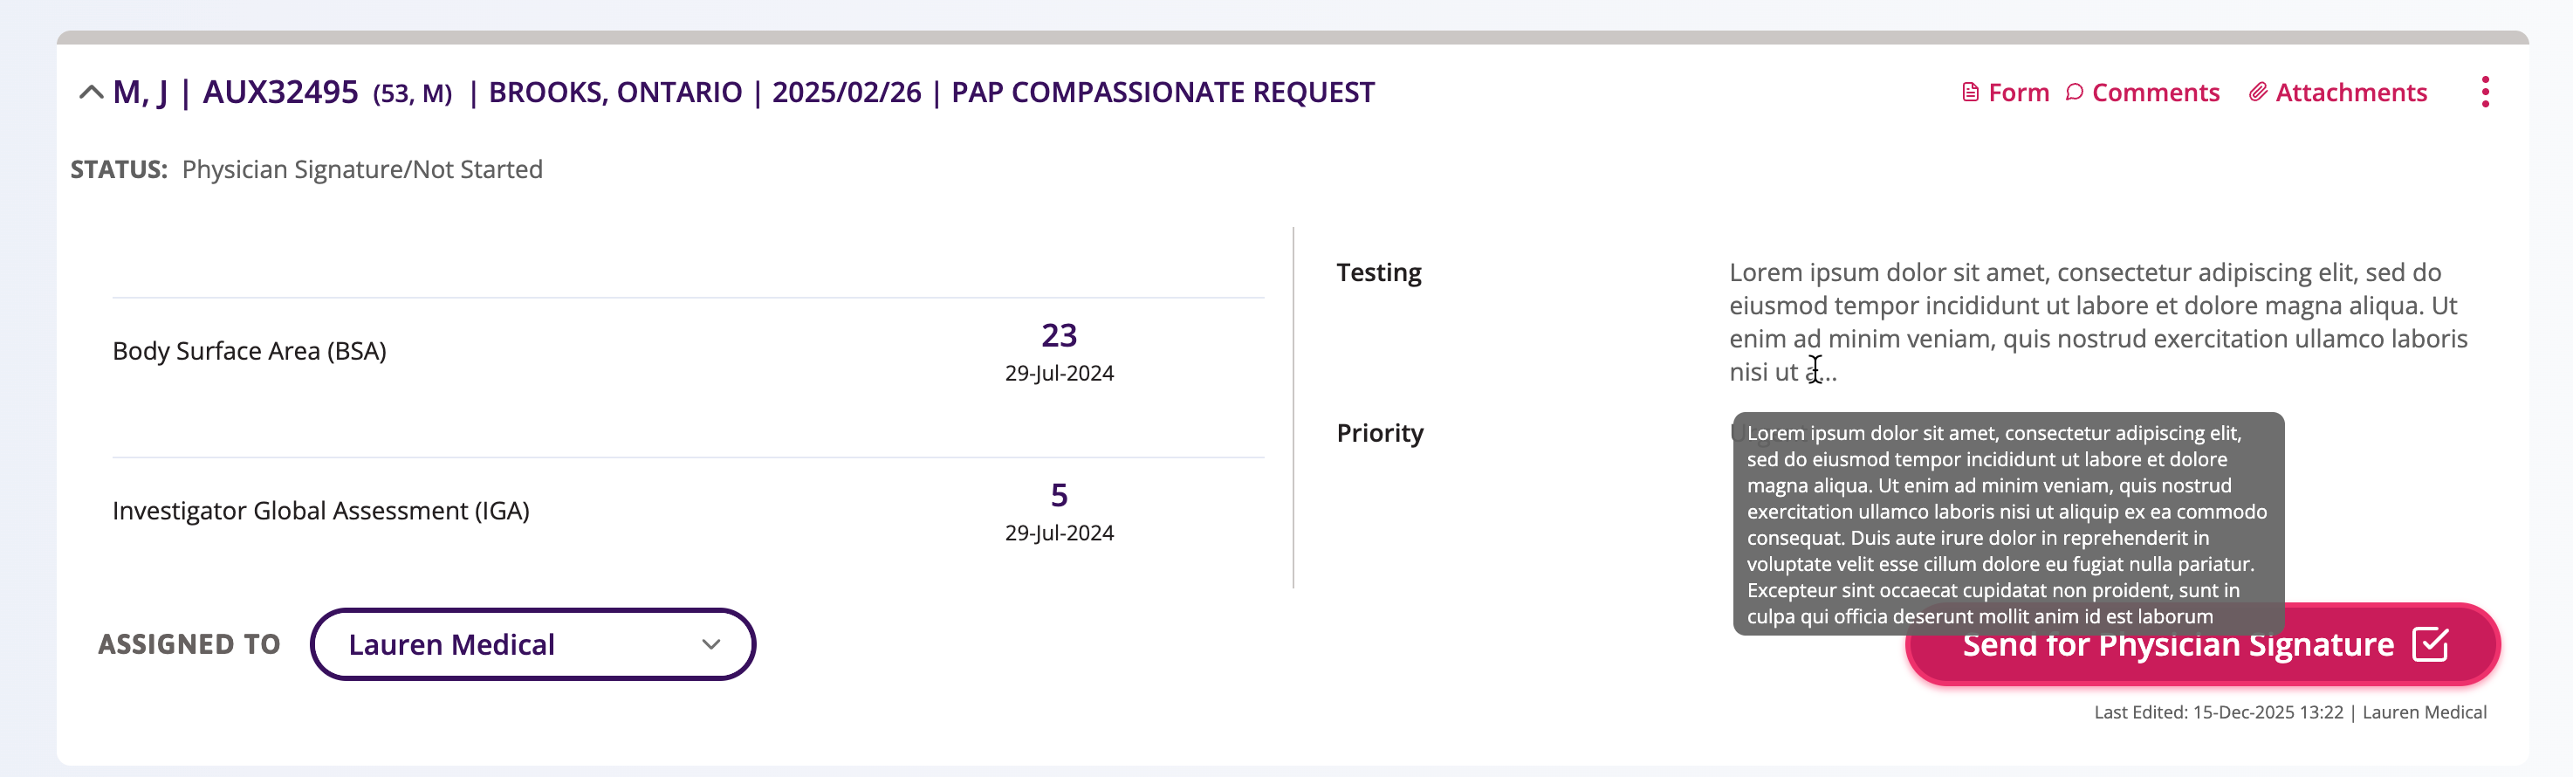Click the Form document icon

[x=1970, y=93]
